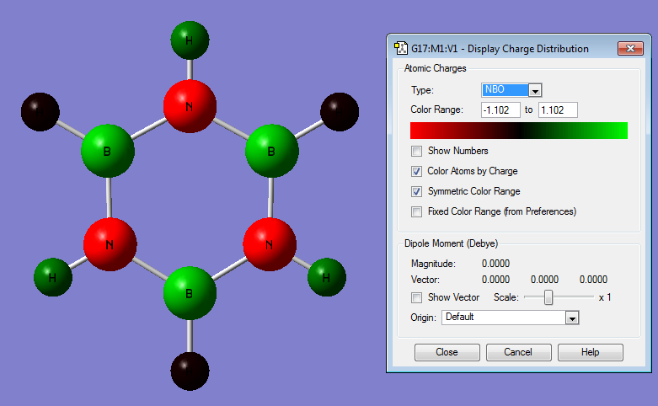Tick the Show Vector checkbox
This screenshot has width=658, height=406.
pyautogui.click(x=417, y=297)
